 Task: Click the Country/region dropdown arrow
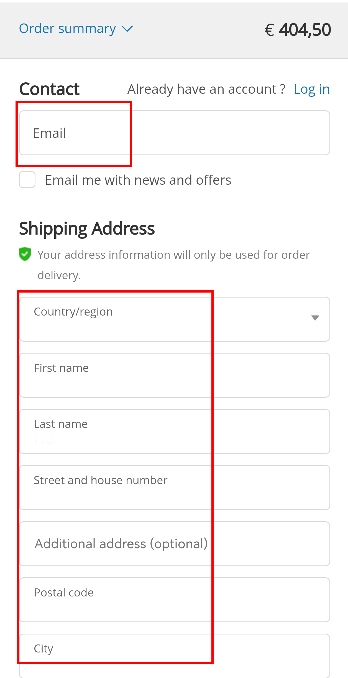315,318
